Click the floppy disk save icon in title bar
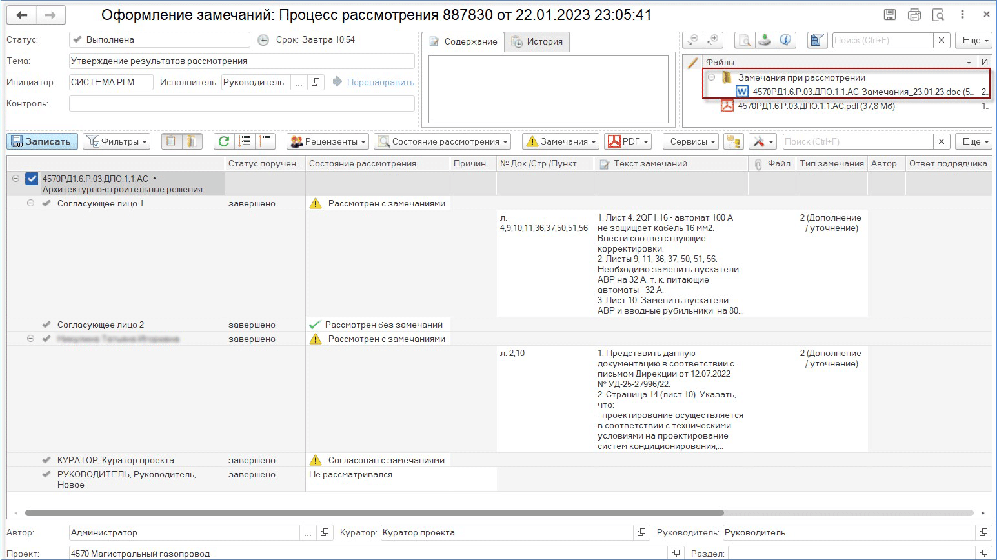Image resolution: width=997 pixels, height=560 pixels. (x=890, y=15)
